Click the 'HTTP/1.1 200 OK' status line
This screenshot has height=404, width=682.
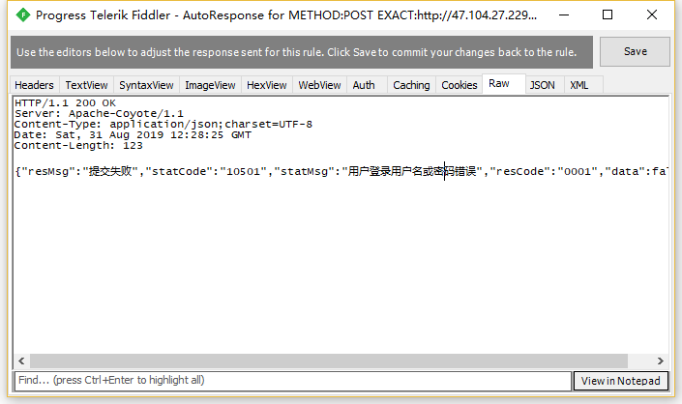(x=65, y=103)
